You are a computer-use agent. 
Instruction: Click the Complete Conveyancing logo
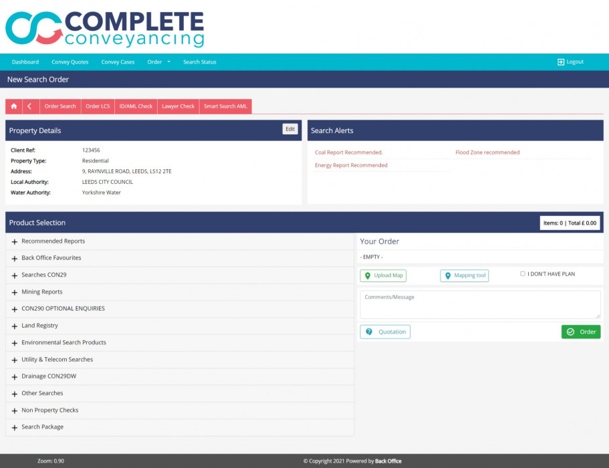tap(104, 28)
